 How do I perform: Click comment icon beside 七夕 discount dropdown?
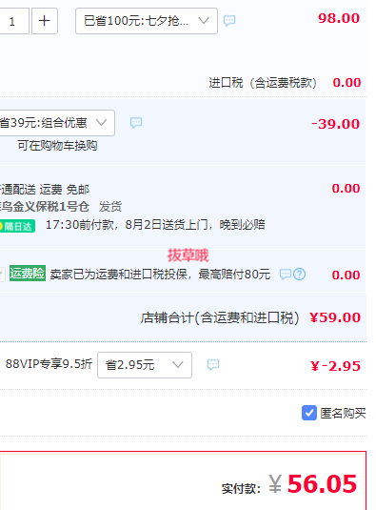click(x=229, y=20)
